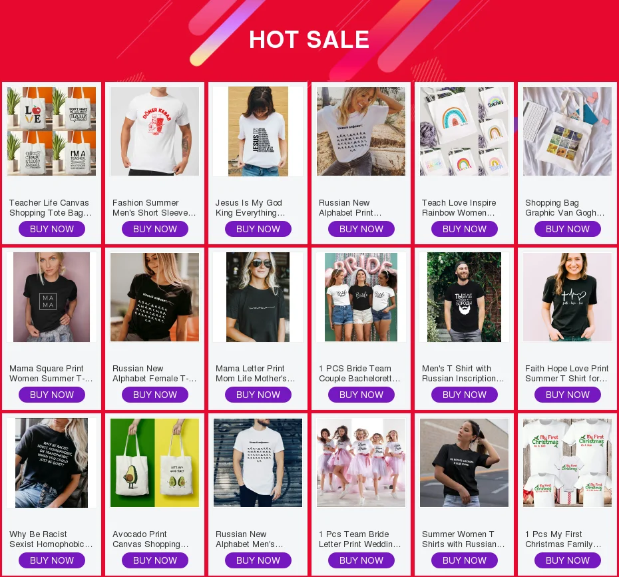View the Team Bride wedding tutu photo
This screenshot has width=619, height=577.
pos(361,463)
